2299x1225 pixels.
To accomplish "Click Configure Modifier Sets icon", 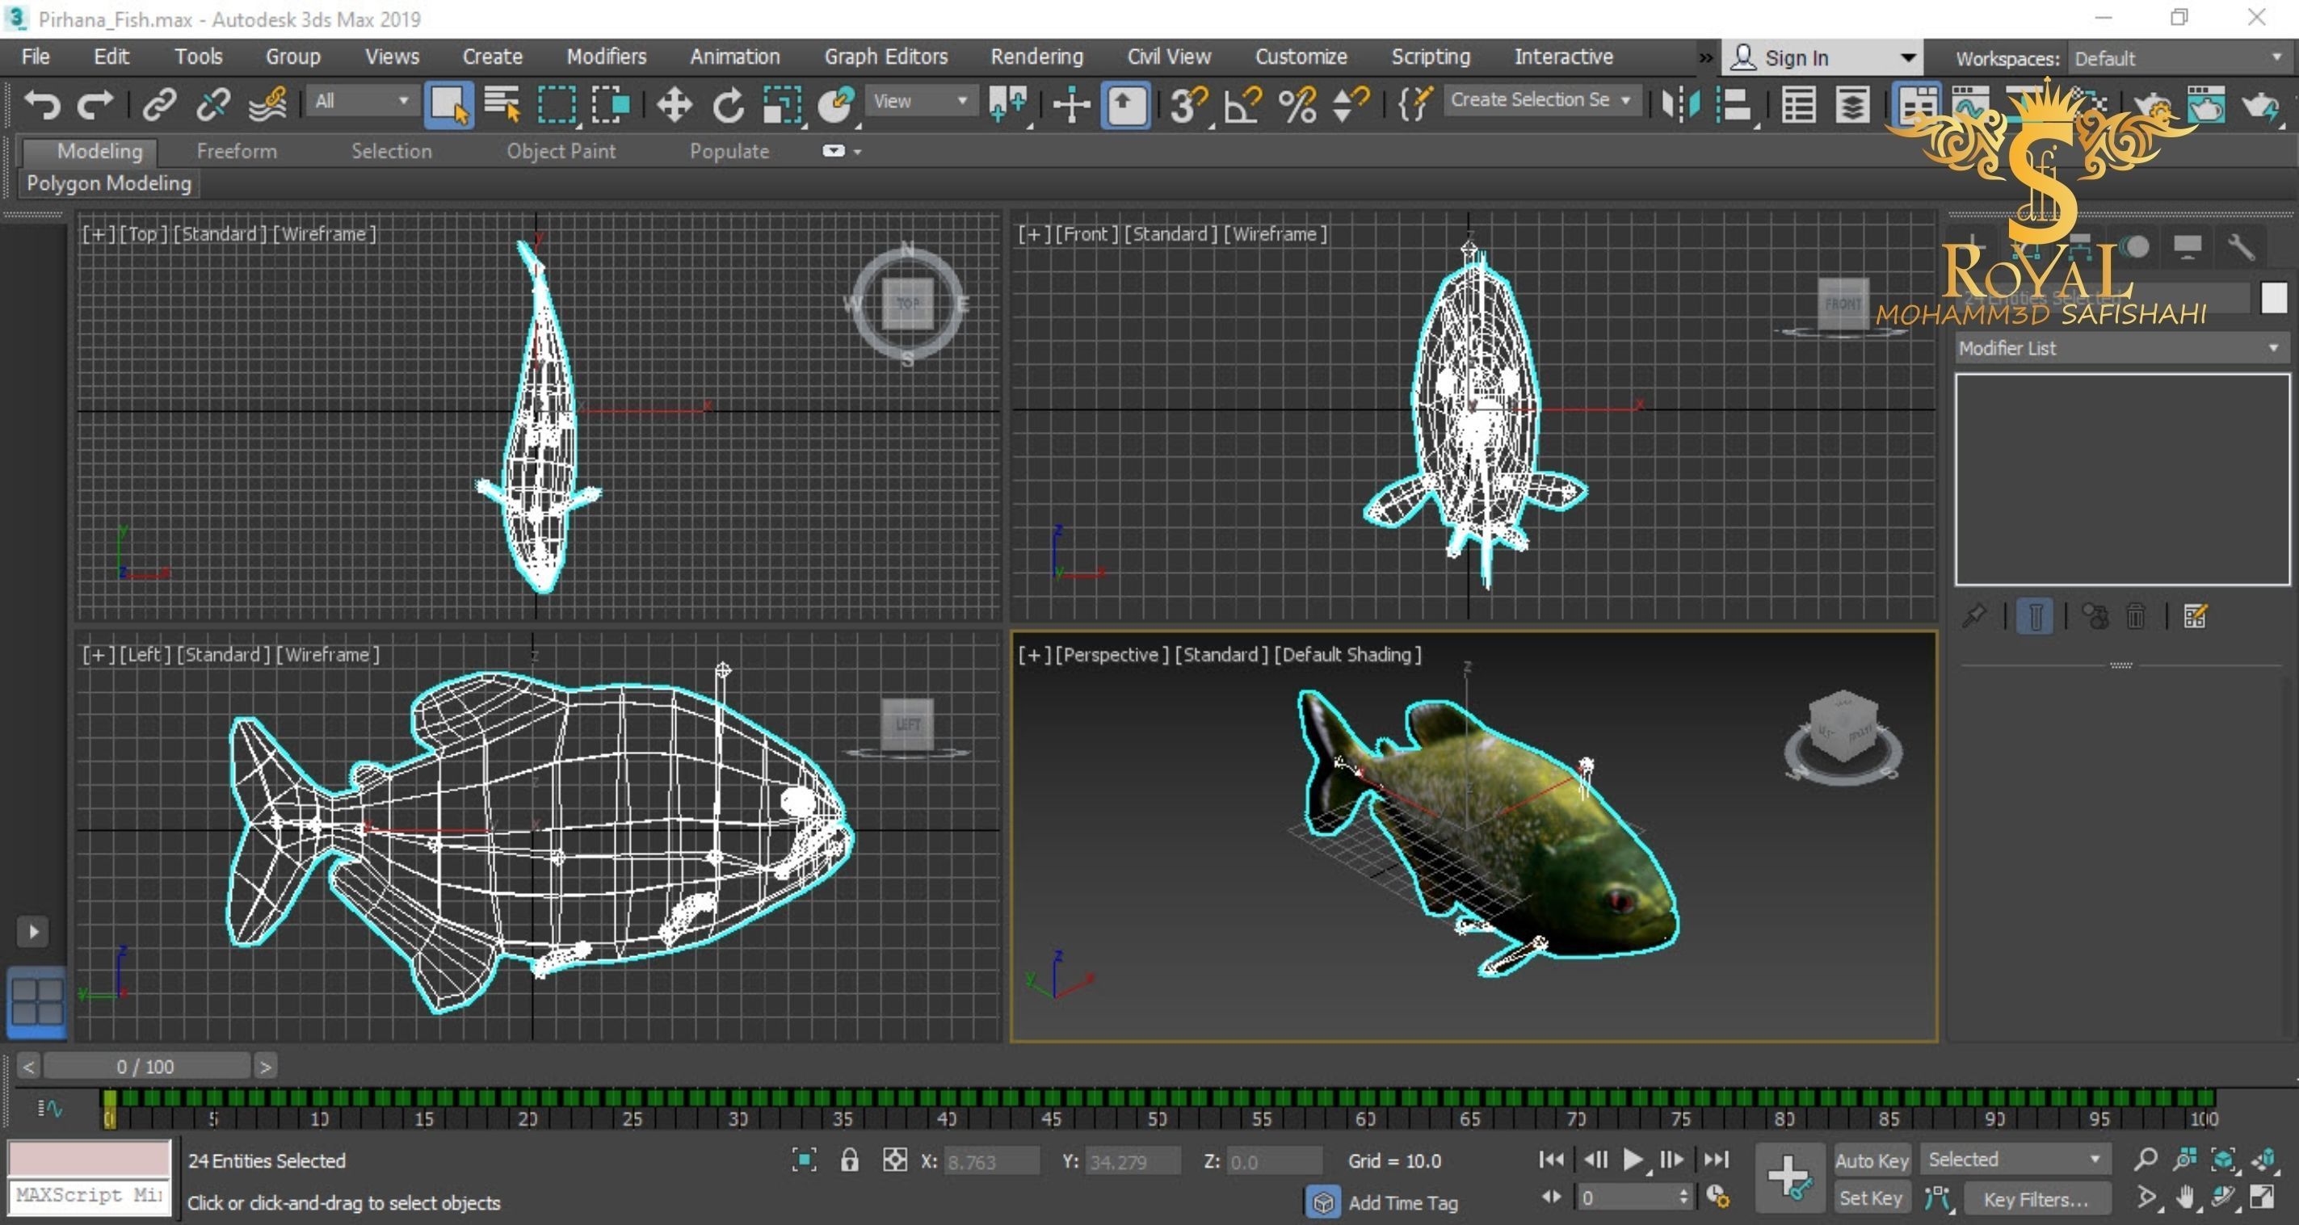I will tap(2195, 615).
